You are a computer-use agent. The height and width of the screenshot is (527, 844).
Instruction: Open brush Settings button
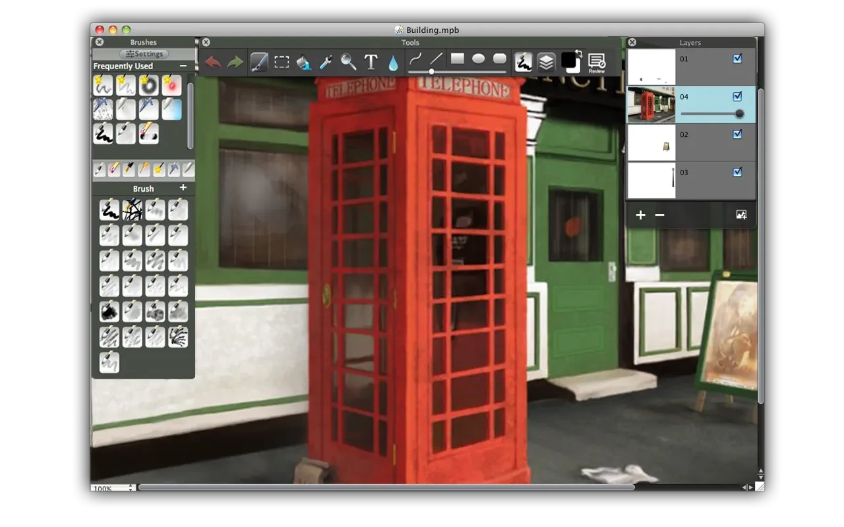tap(144, 54)
